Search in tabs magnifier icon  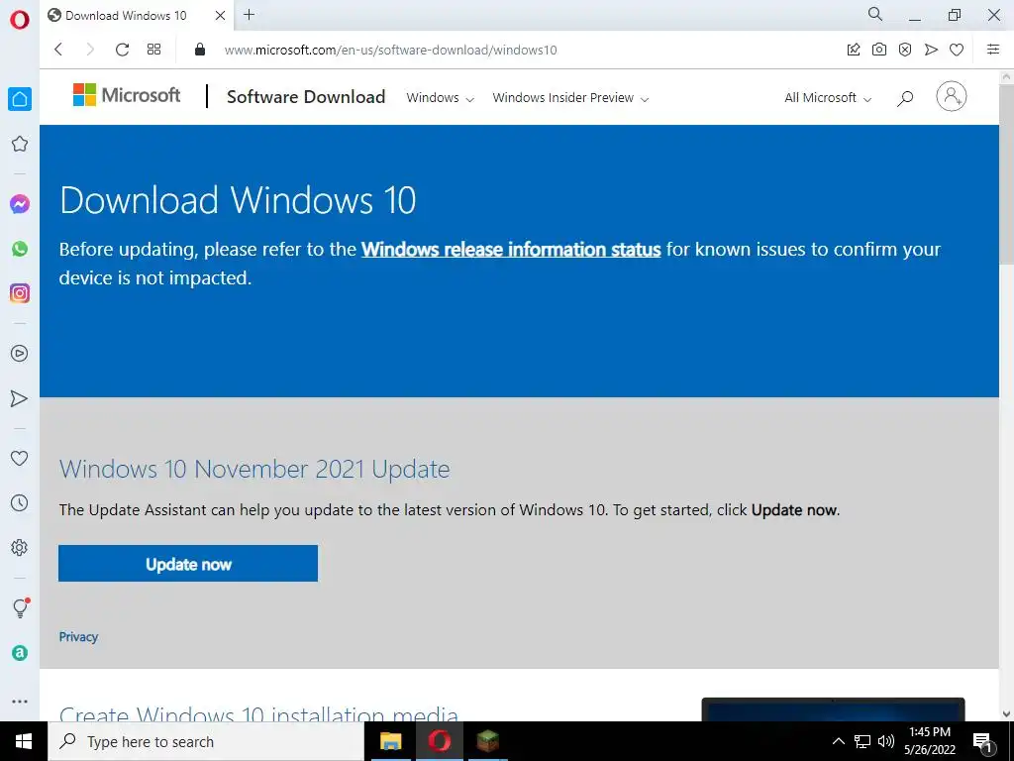(875, 14)
